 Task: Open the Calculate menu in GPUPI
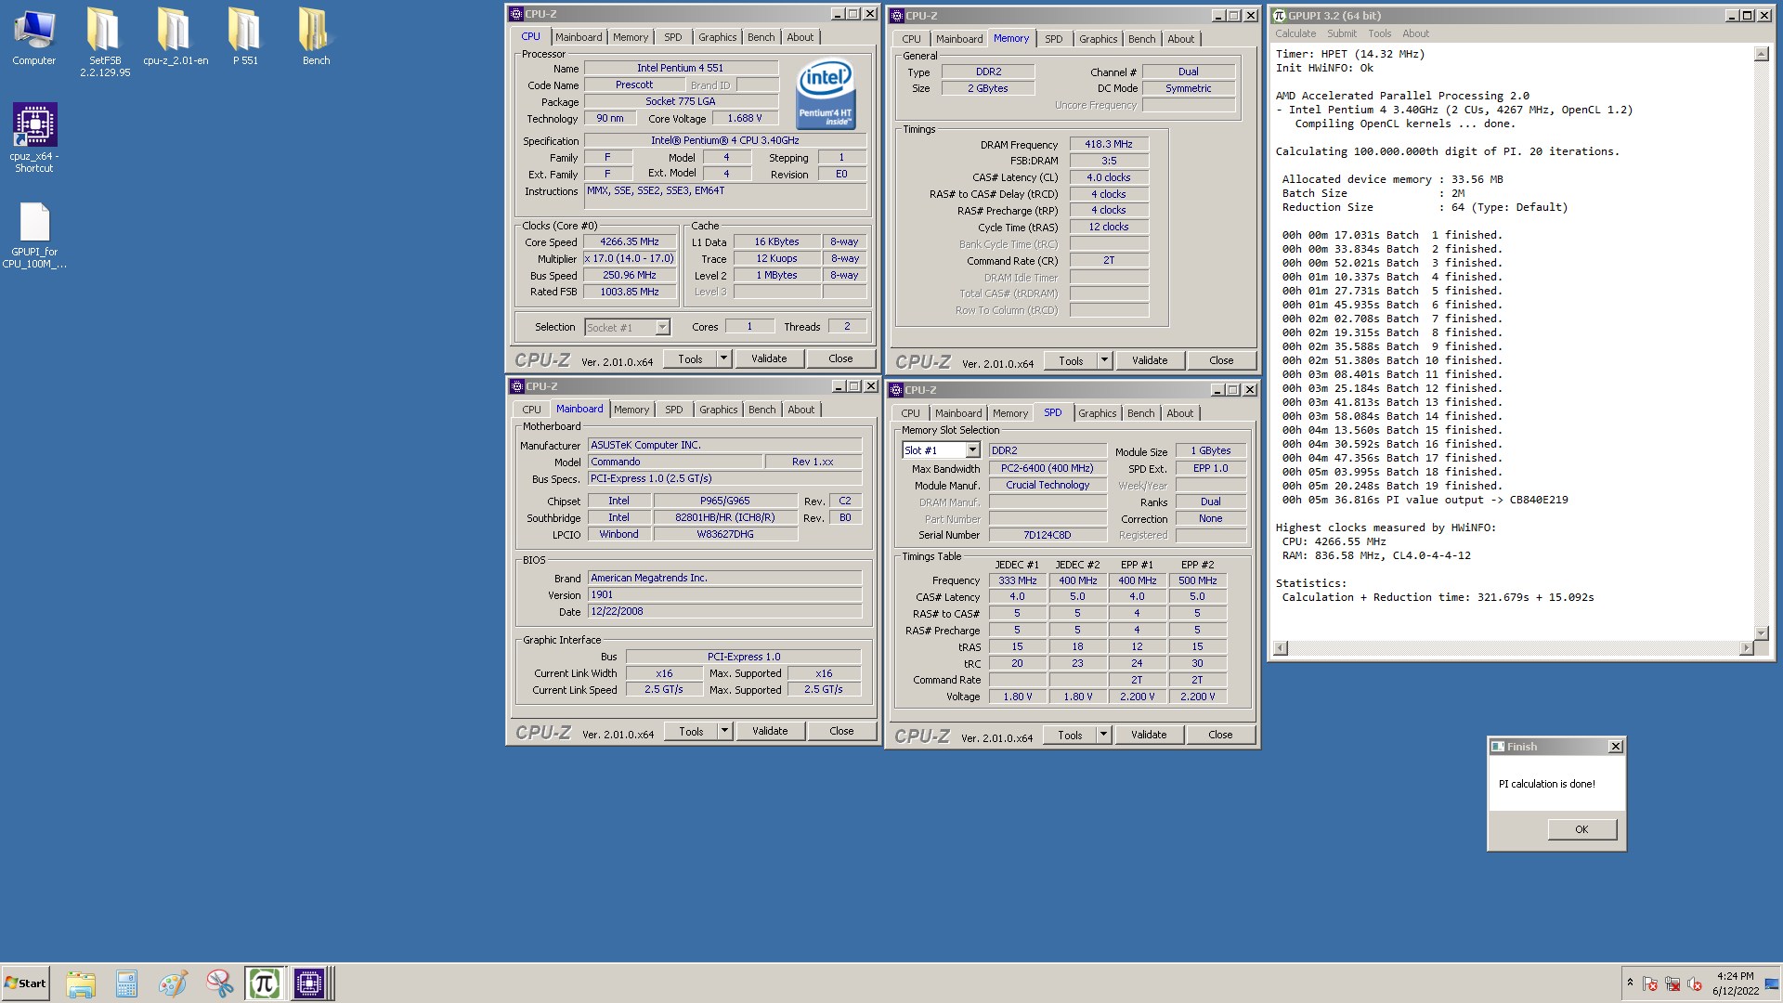click(x=1295, y=33)
